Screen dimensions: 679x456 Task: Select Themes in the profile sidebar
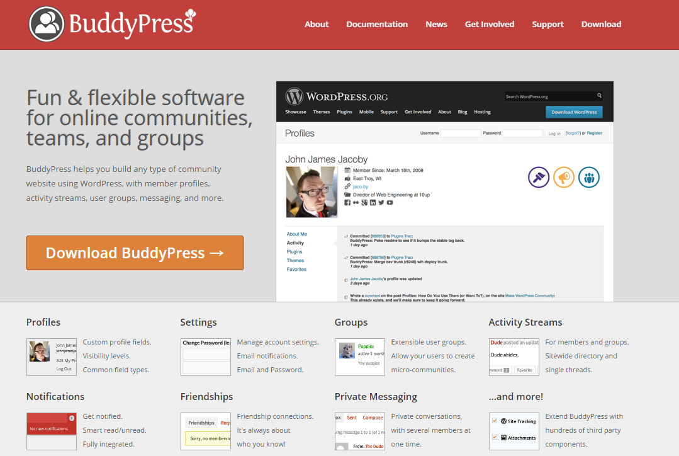tap(295, 261)
